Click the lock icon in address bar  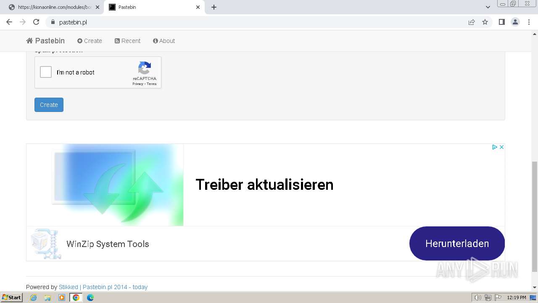[53, 22]
